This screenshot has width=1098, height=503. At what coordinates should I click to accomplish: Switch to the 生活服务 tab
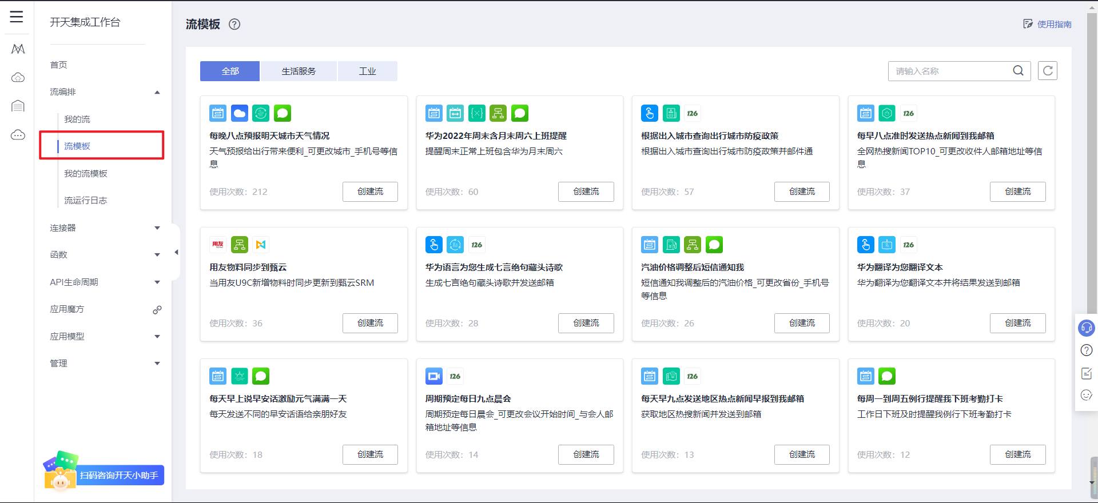coord(299,71)
